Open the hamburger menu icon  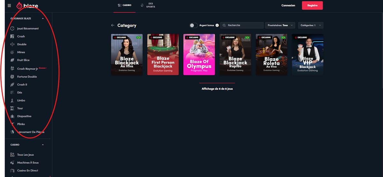click(9, 5)
